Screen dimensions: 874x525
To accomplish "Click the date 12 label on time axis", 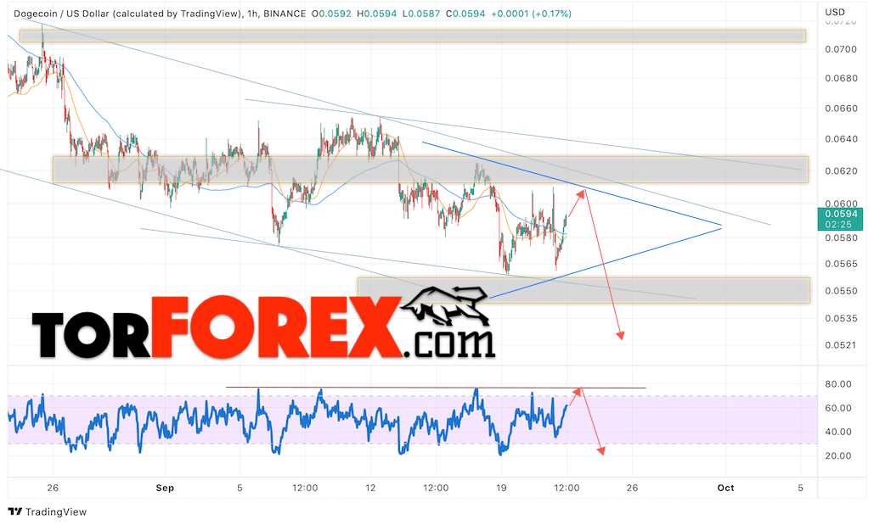I will 370,489.
